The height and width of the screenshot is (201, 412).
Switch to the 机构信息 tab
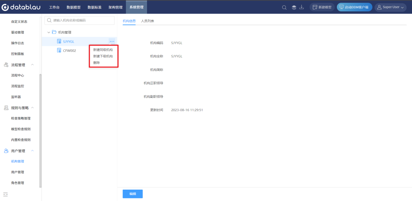tap(129, 21)
